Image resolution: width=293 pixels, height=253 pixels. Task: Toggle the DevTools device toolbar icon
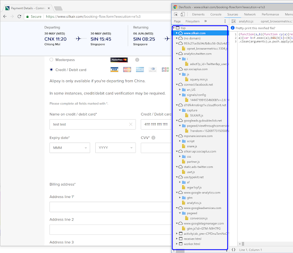tap(183, 14)
